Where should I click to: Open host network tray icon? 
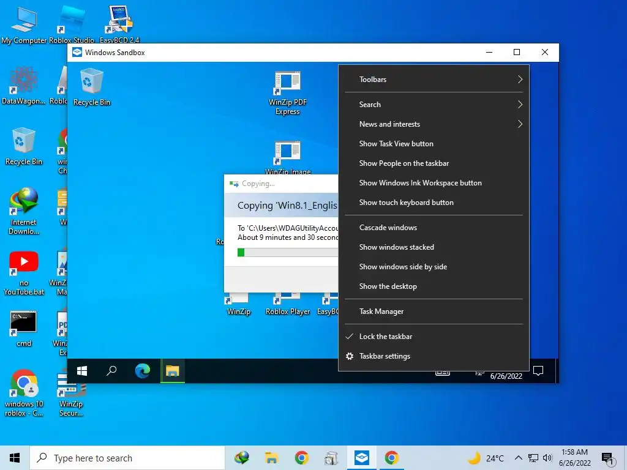[x=533, y=458]
